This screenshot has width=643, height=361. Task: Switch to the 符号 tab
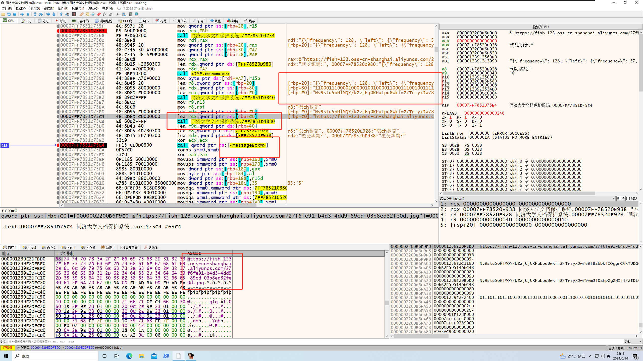point(161,21)
